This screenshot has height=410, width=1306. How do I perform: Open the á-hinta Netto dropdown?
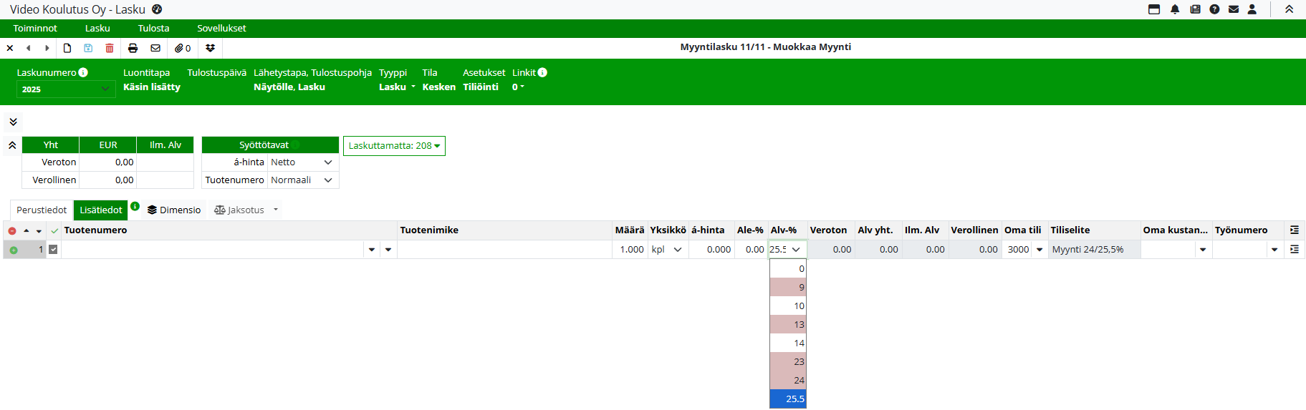click(x=302, y=162)
